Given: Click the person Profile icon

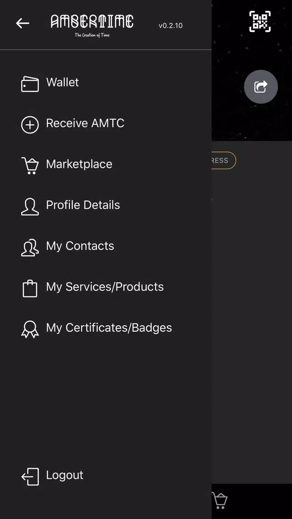Looking at the screenshot, I should click(x=30, y=207).
